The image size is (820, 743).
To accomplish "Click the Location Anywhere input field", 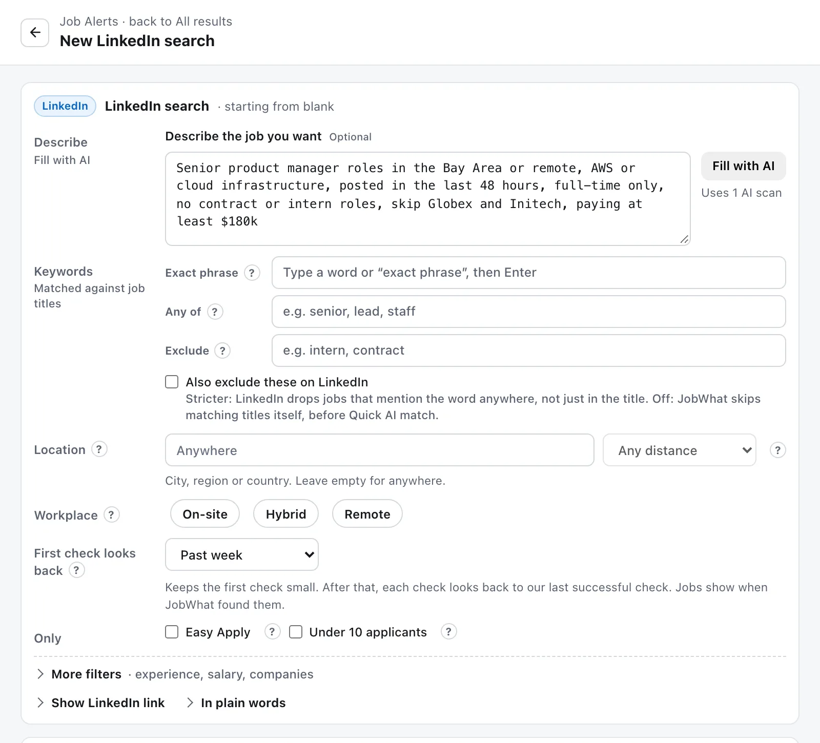I will [380, 450].
